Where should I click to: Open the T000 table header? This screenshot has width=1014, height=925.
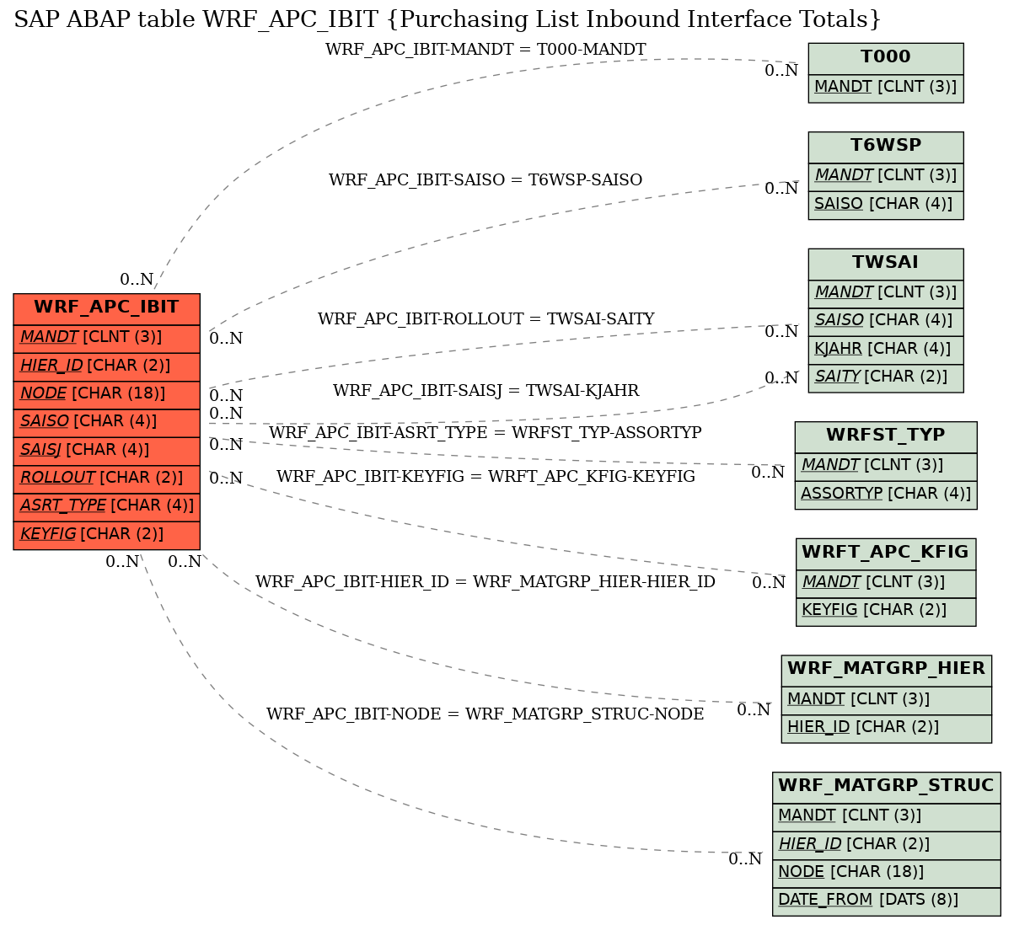click(x=886, y=57)
